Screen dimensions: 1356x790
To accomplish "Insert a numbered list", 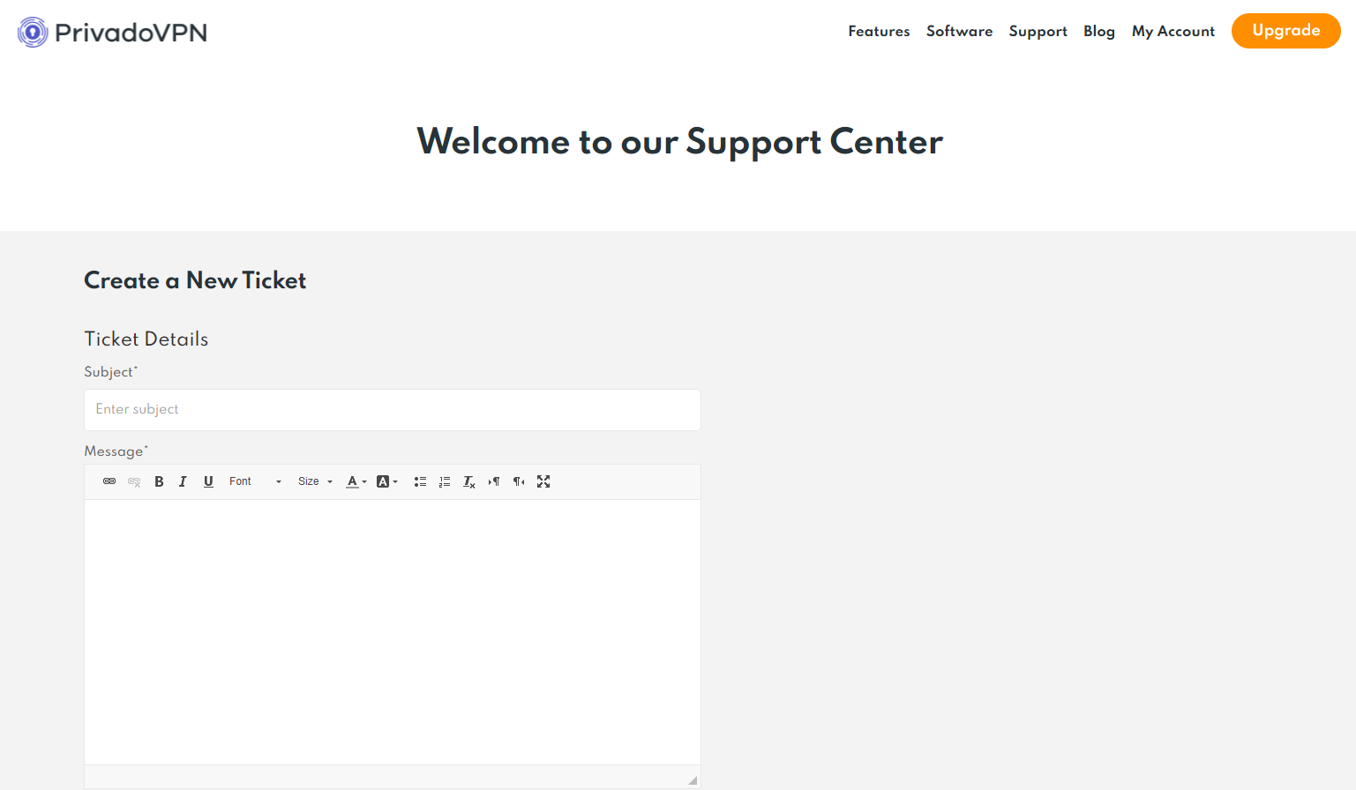I will (445, 481).
